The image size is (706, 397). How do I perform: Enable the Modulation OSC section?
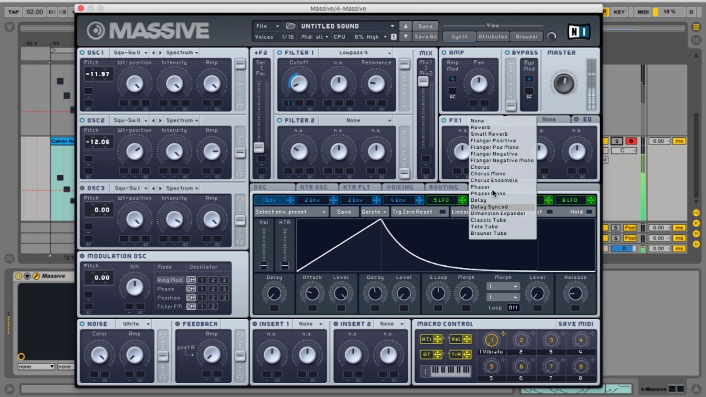coord(82,256)
